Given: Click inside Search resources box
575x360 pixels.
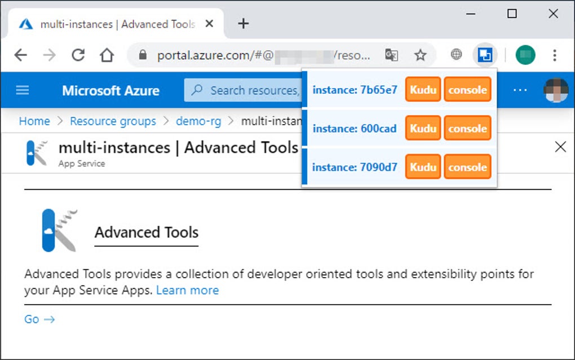Looking at the screenshot, I should point(248,90).
